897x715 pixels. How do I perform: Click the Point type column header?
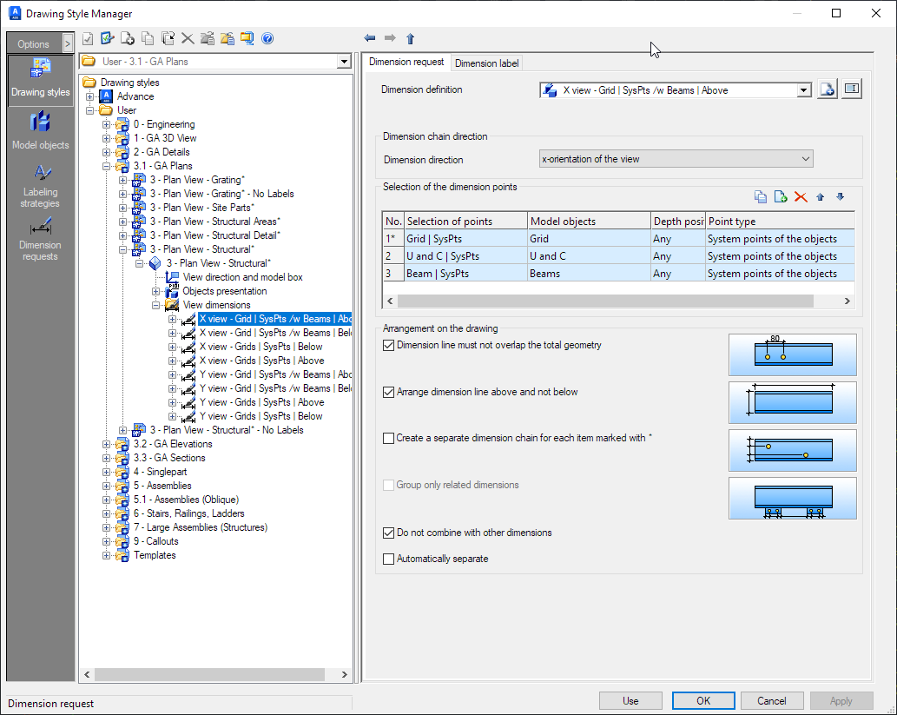tap(781, 221)
